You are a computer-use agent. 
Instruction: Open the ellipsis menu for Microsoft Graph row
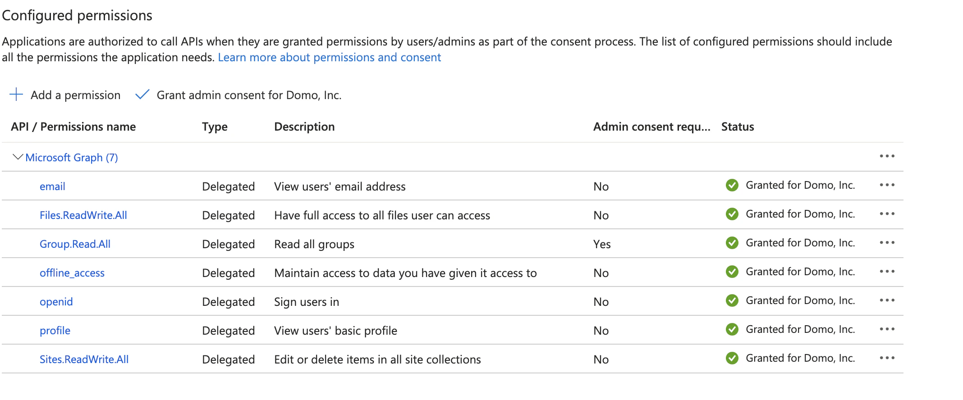tap(887, 156)
